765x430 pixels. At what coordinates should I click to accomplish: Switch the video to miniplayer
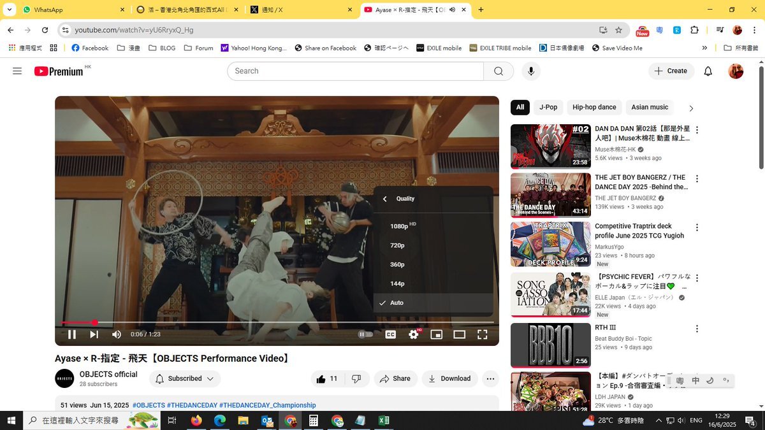[437, 334]
